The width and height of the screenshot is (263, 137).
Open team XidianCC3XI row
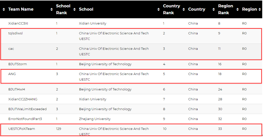click(131, 23)
